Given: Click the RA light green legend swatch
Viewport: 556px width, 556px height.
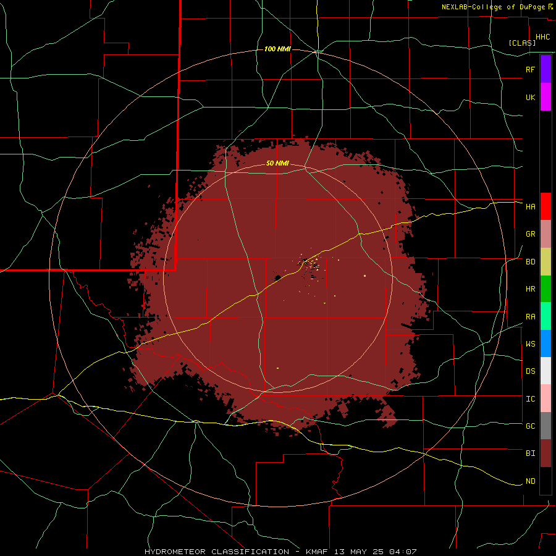Looking at the screenshot, I should (x=545, y=316).
